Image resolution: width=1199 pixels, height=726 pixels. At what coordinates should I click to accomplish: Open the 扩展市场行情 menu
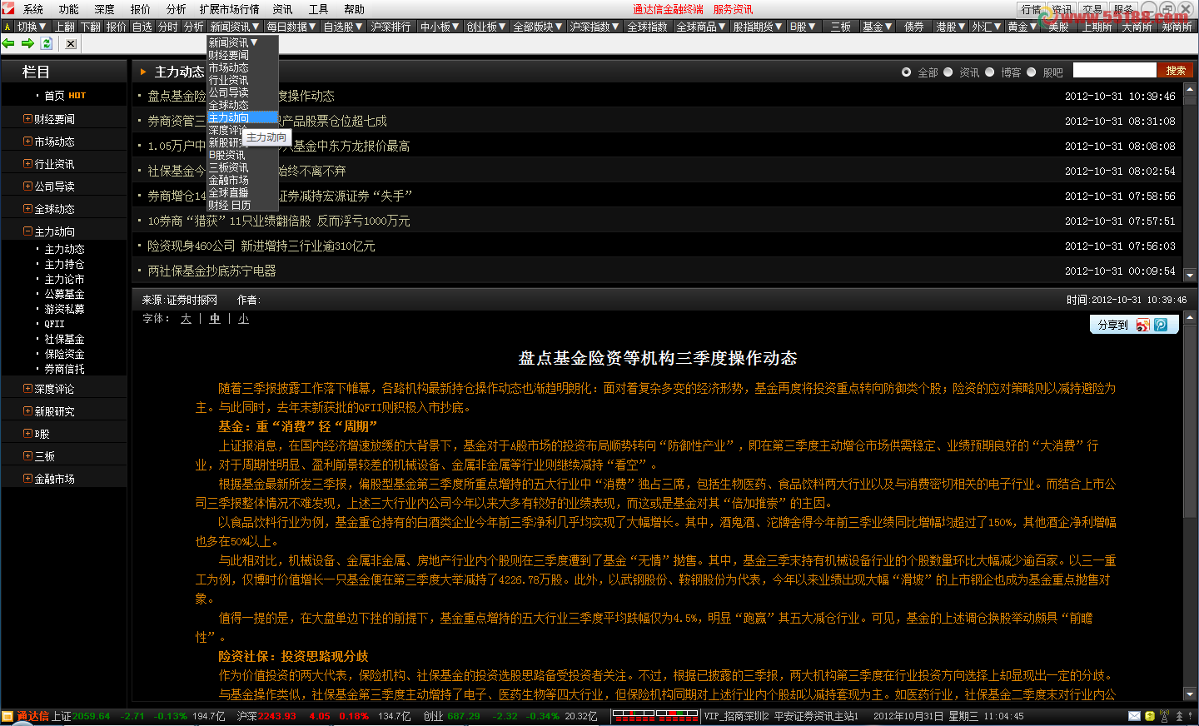click(x=229, y=9)
